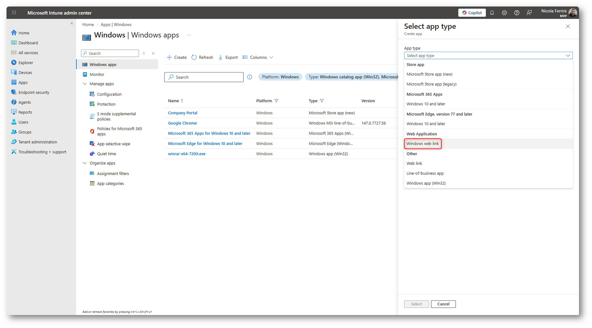Click the Copilot button

[x=472, y=13]
